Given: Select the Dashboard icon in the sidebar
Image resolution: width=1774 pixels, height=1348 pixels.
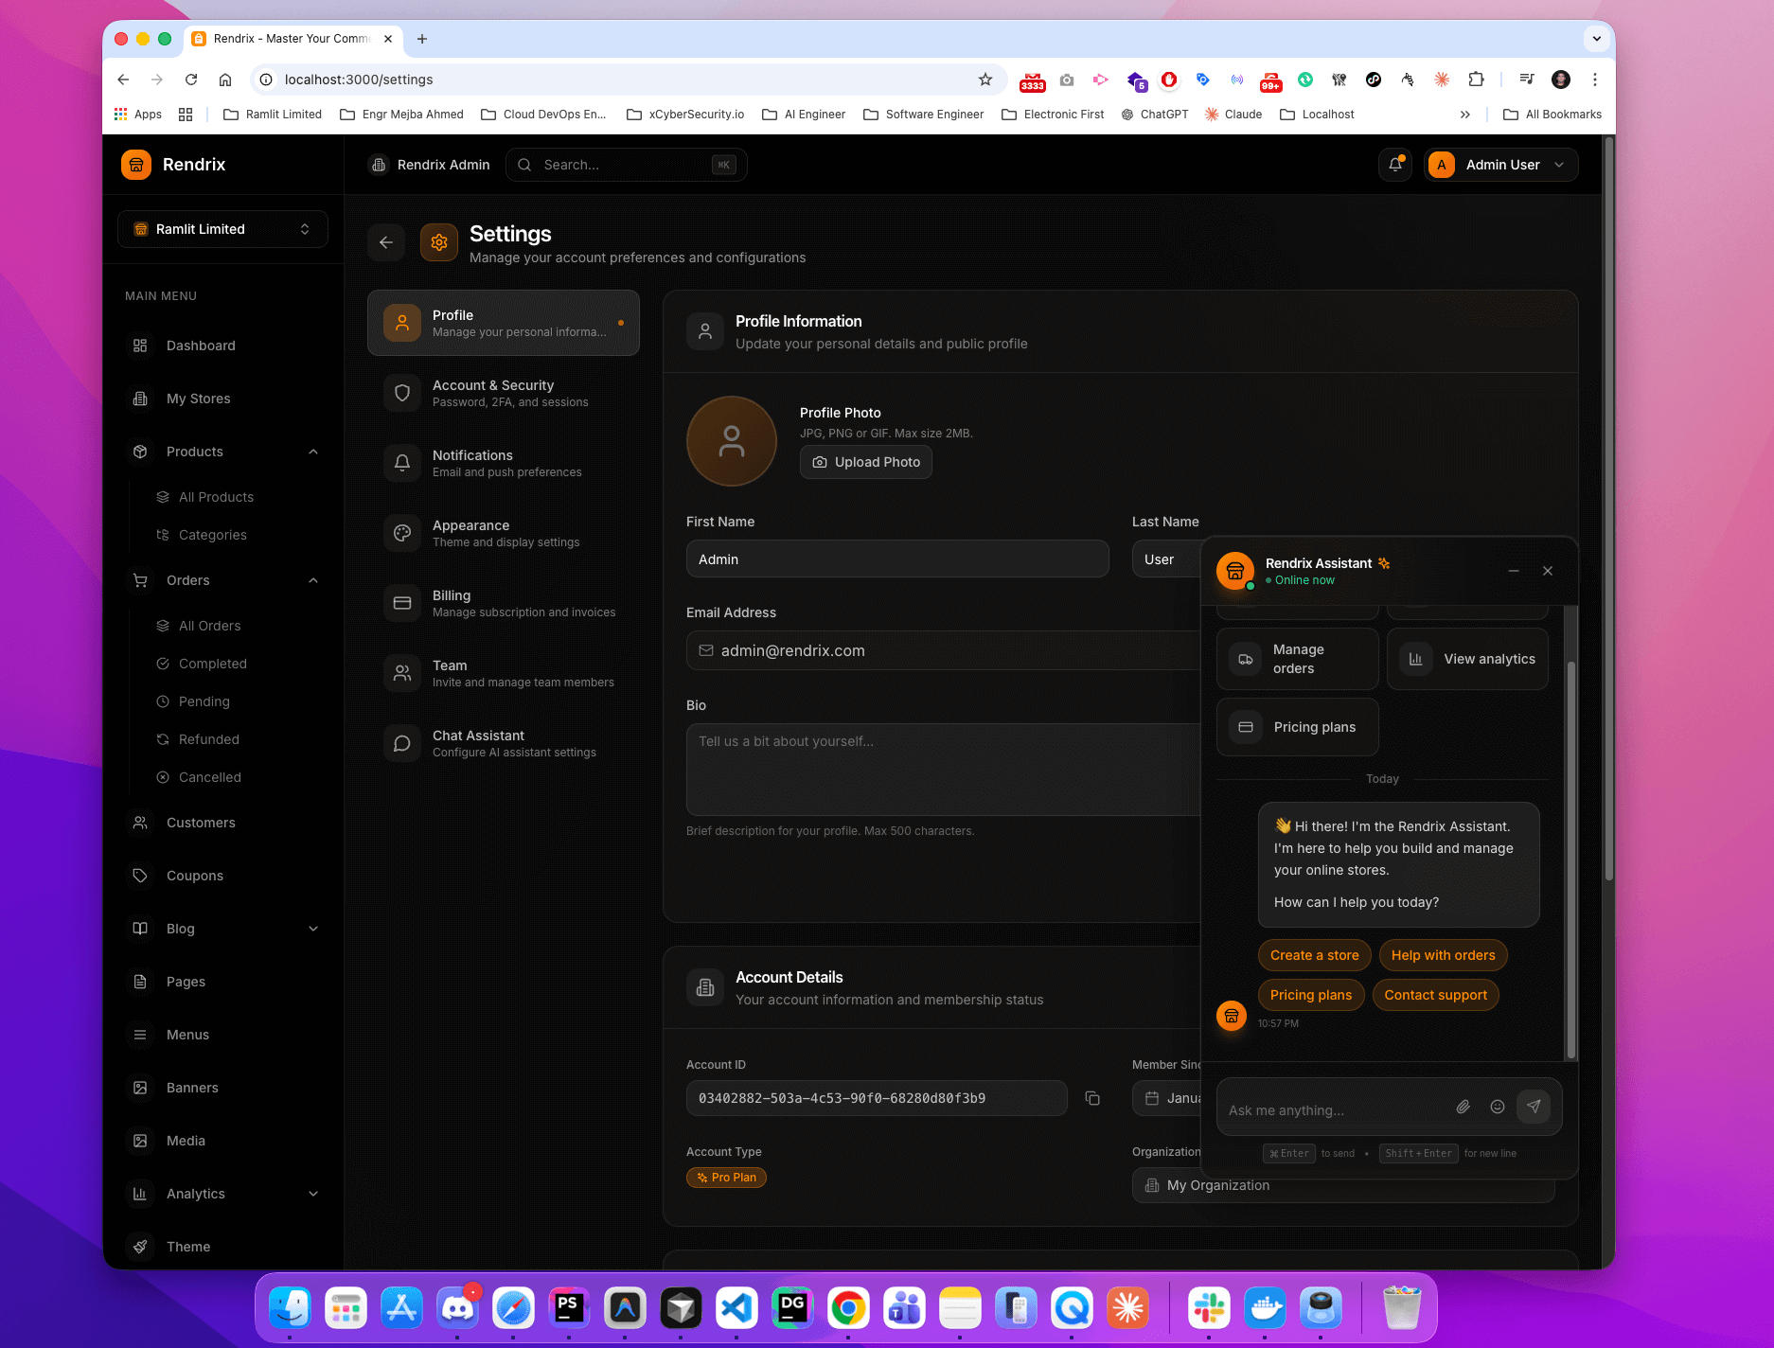Looking at the screenshot, I should (140, 346).
